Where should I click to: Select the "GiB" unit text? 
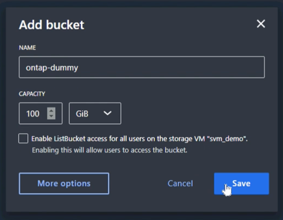(x=82, y=113)
